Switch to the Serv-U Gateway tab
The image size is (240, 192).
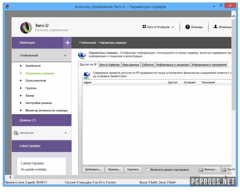pos(109,65)
